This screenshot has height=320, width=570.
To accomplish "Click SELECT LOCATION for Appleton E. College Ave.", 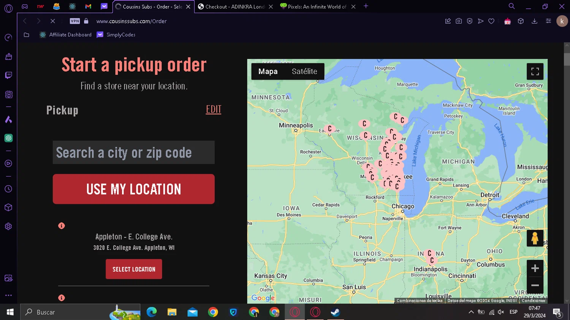I will [x=134, y=269].
